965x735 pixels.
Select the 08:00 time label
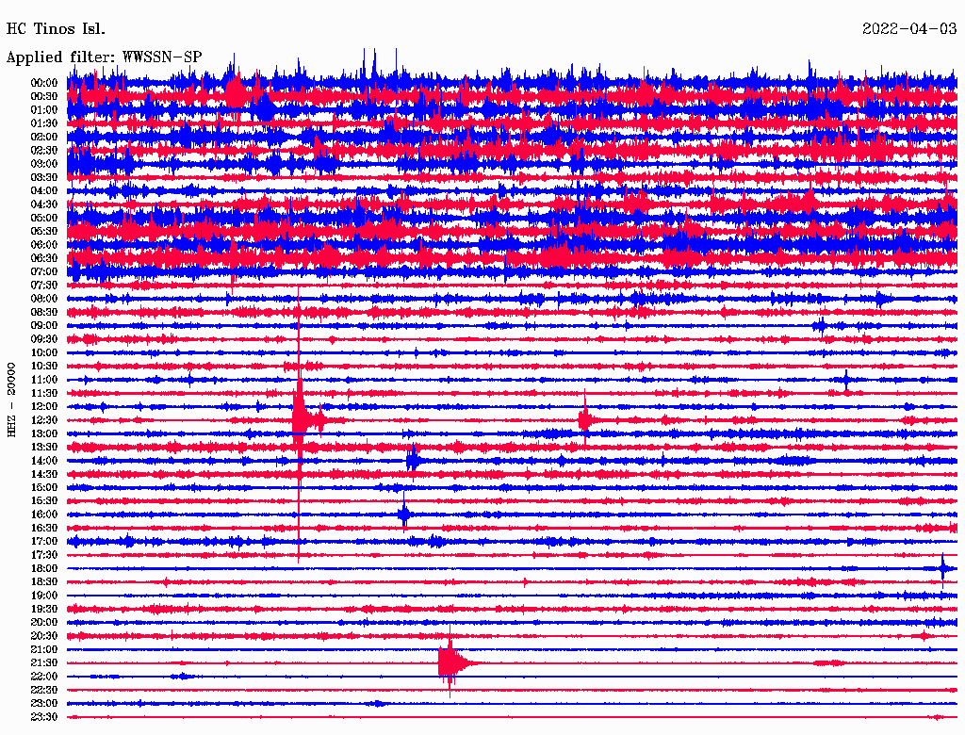coord(44,299)
